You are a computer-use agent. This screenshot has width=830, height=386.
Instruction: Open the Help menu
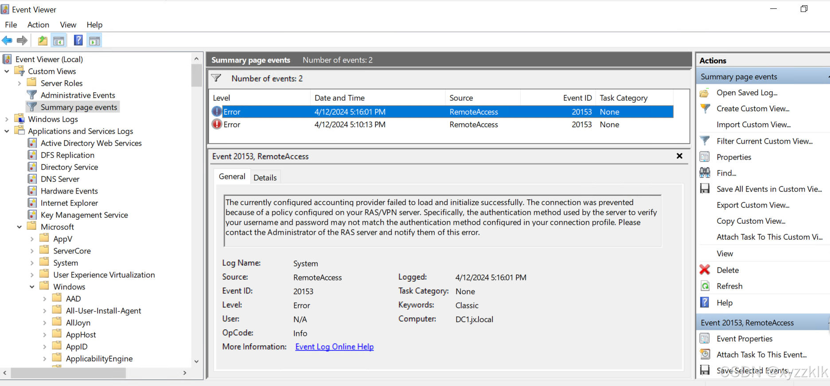point(94,25)
